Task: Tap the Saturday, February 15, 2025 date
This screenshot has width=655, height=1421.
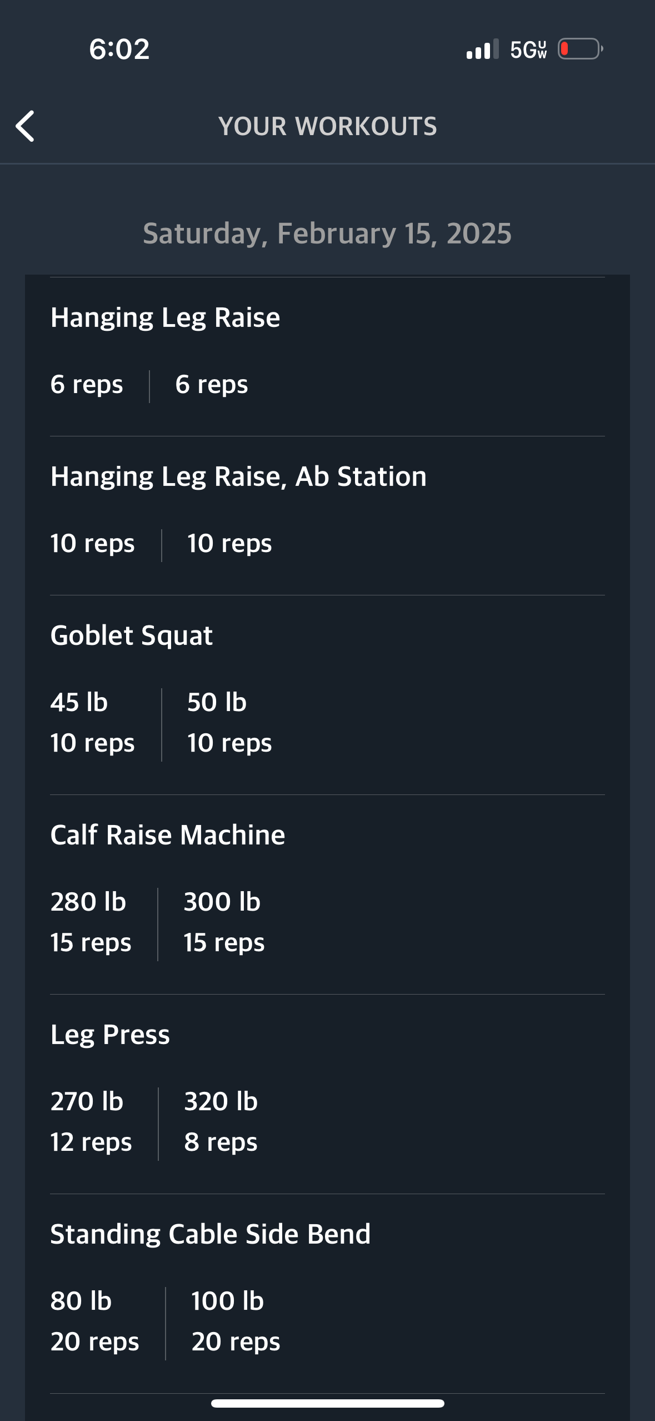Action: [327, 233]
